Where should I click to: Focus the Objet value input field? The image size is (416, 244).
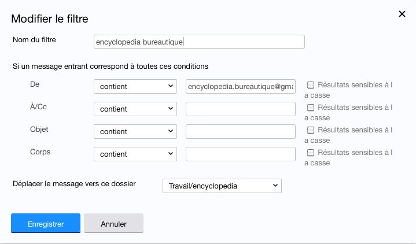[240, 131]
